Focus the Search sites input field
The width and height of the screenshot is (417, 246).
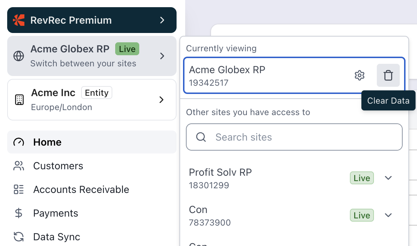coord(301,137)
